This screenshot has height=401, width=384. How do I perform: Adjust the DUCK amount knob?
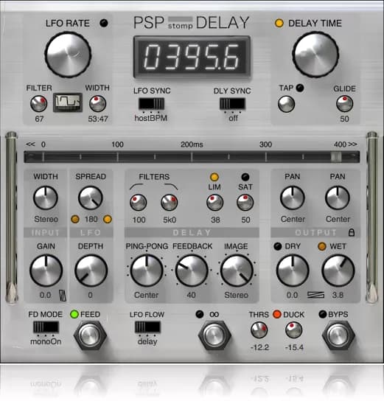point(294,329)
